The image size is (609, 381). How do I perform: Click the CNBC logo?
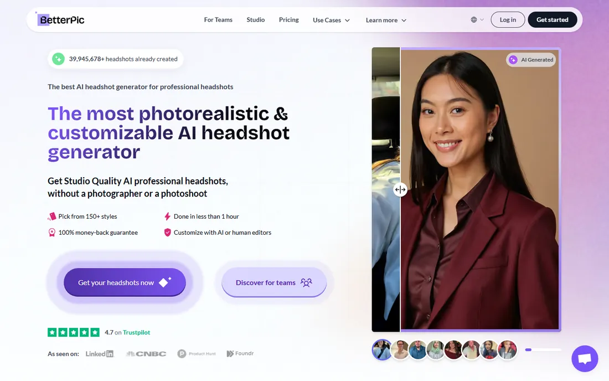146,354
